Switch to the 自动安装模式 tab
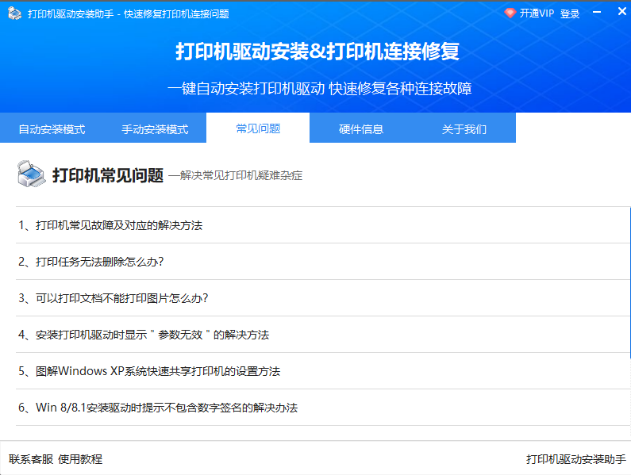 pos(52,129)
